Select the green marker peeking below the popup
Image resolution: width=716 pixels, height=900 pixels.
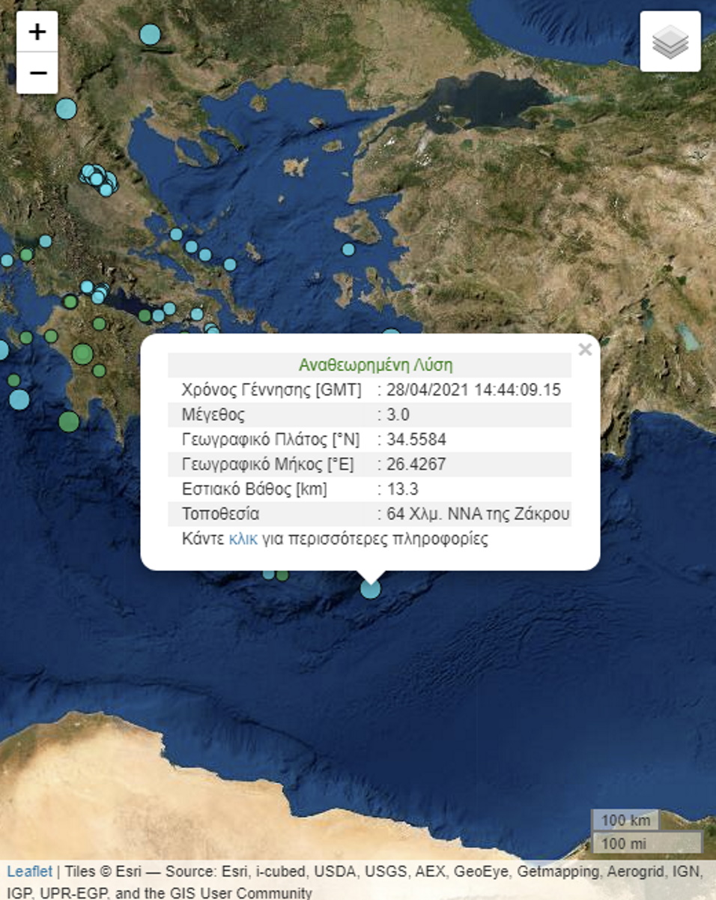click(282, 575)
